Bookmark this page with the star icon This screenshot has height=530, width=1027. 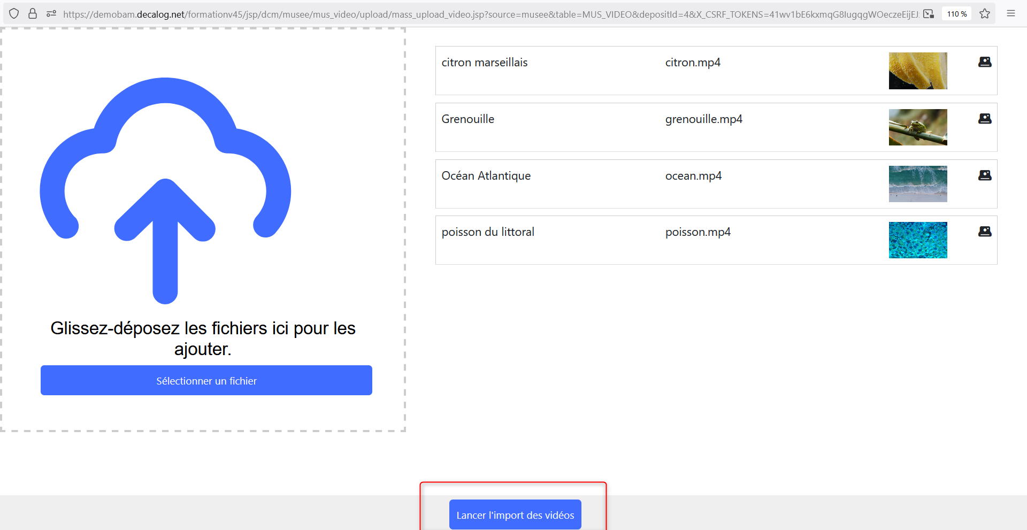point(985,14)
